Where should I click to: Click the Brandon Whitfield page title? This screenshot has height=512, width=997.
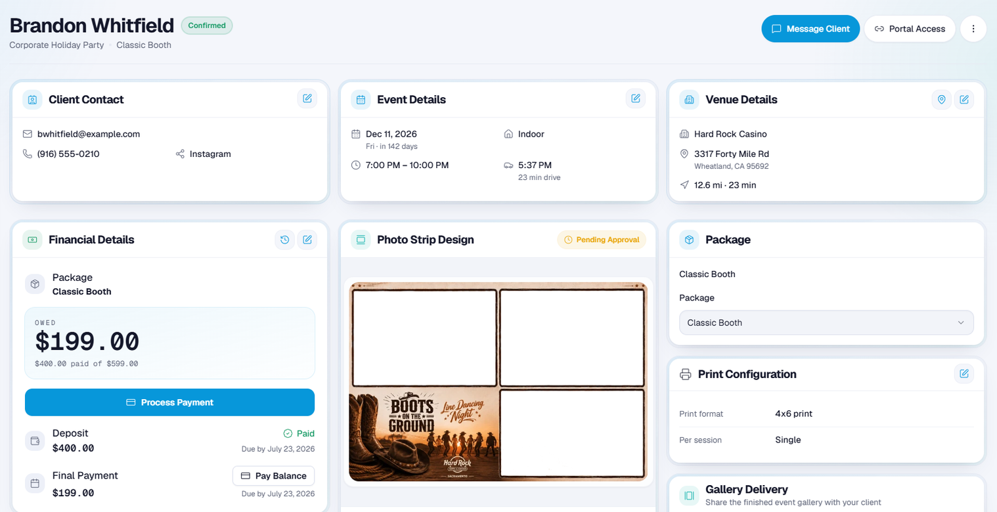click(92, 26)
